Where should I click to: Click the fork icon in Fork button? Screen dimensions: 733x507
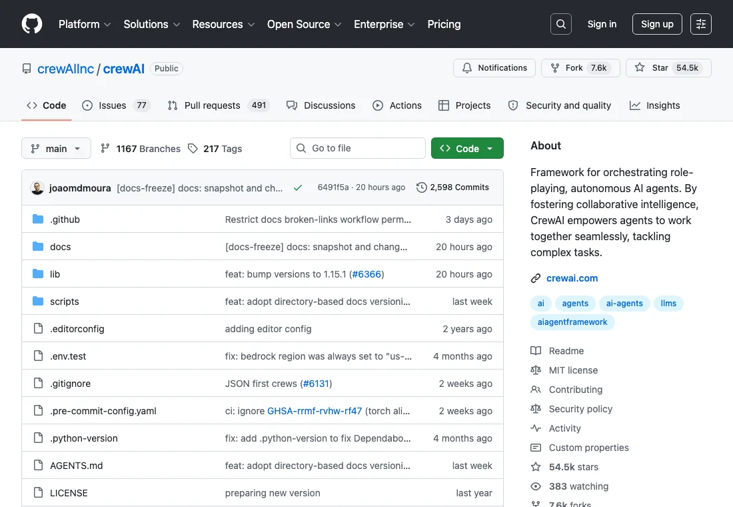555,68
